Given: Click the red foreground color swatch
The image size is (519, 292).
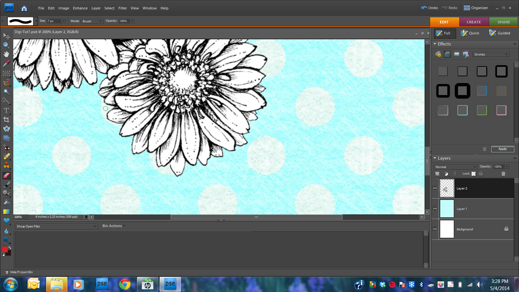Looking at the screenshot, I should pyautogui.click(x=5, y=249).
